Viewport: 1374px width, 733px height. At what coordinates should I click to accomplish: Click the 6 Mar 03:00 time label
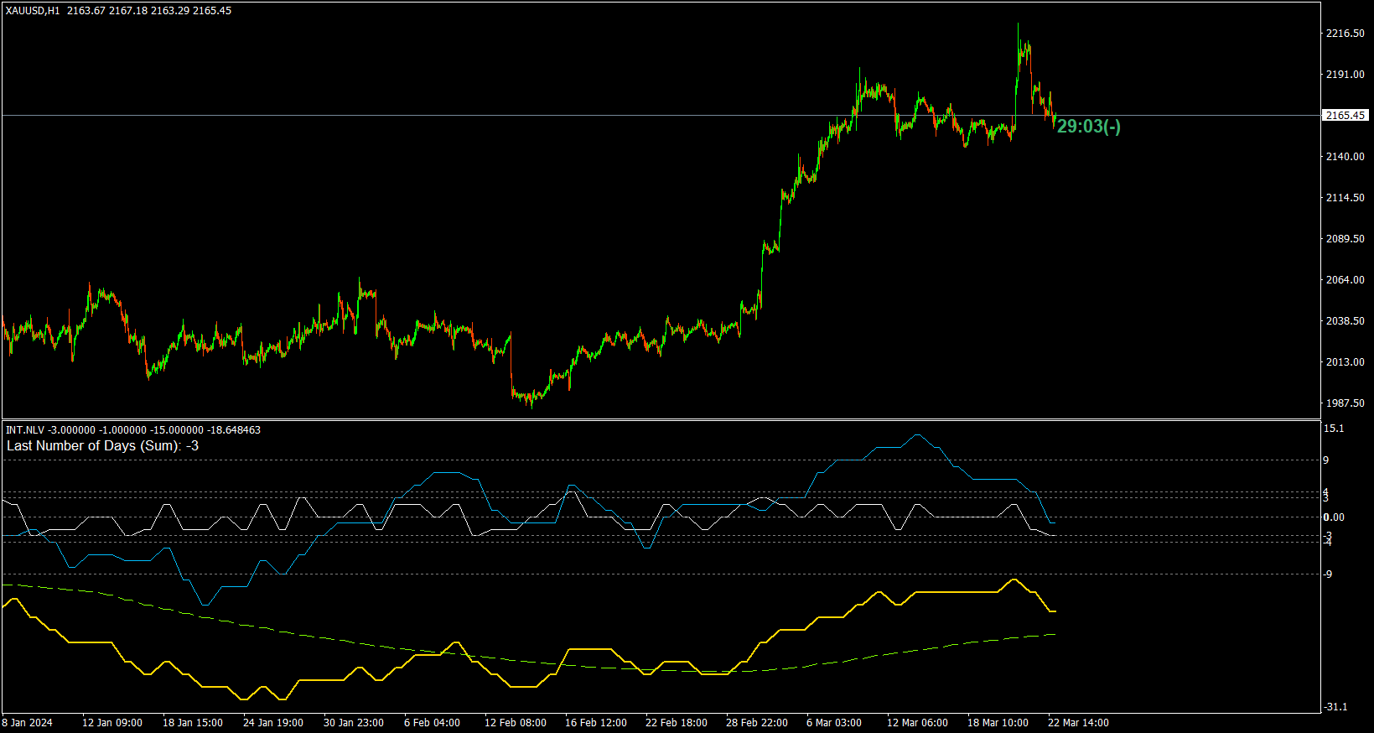[834, 723]
